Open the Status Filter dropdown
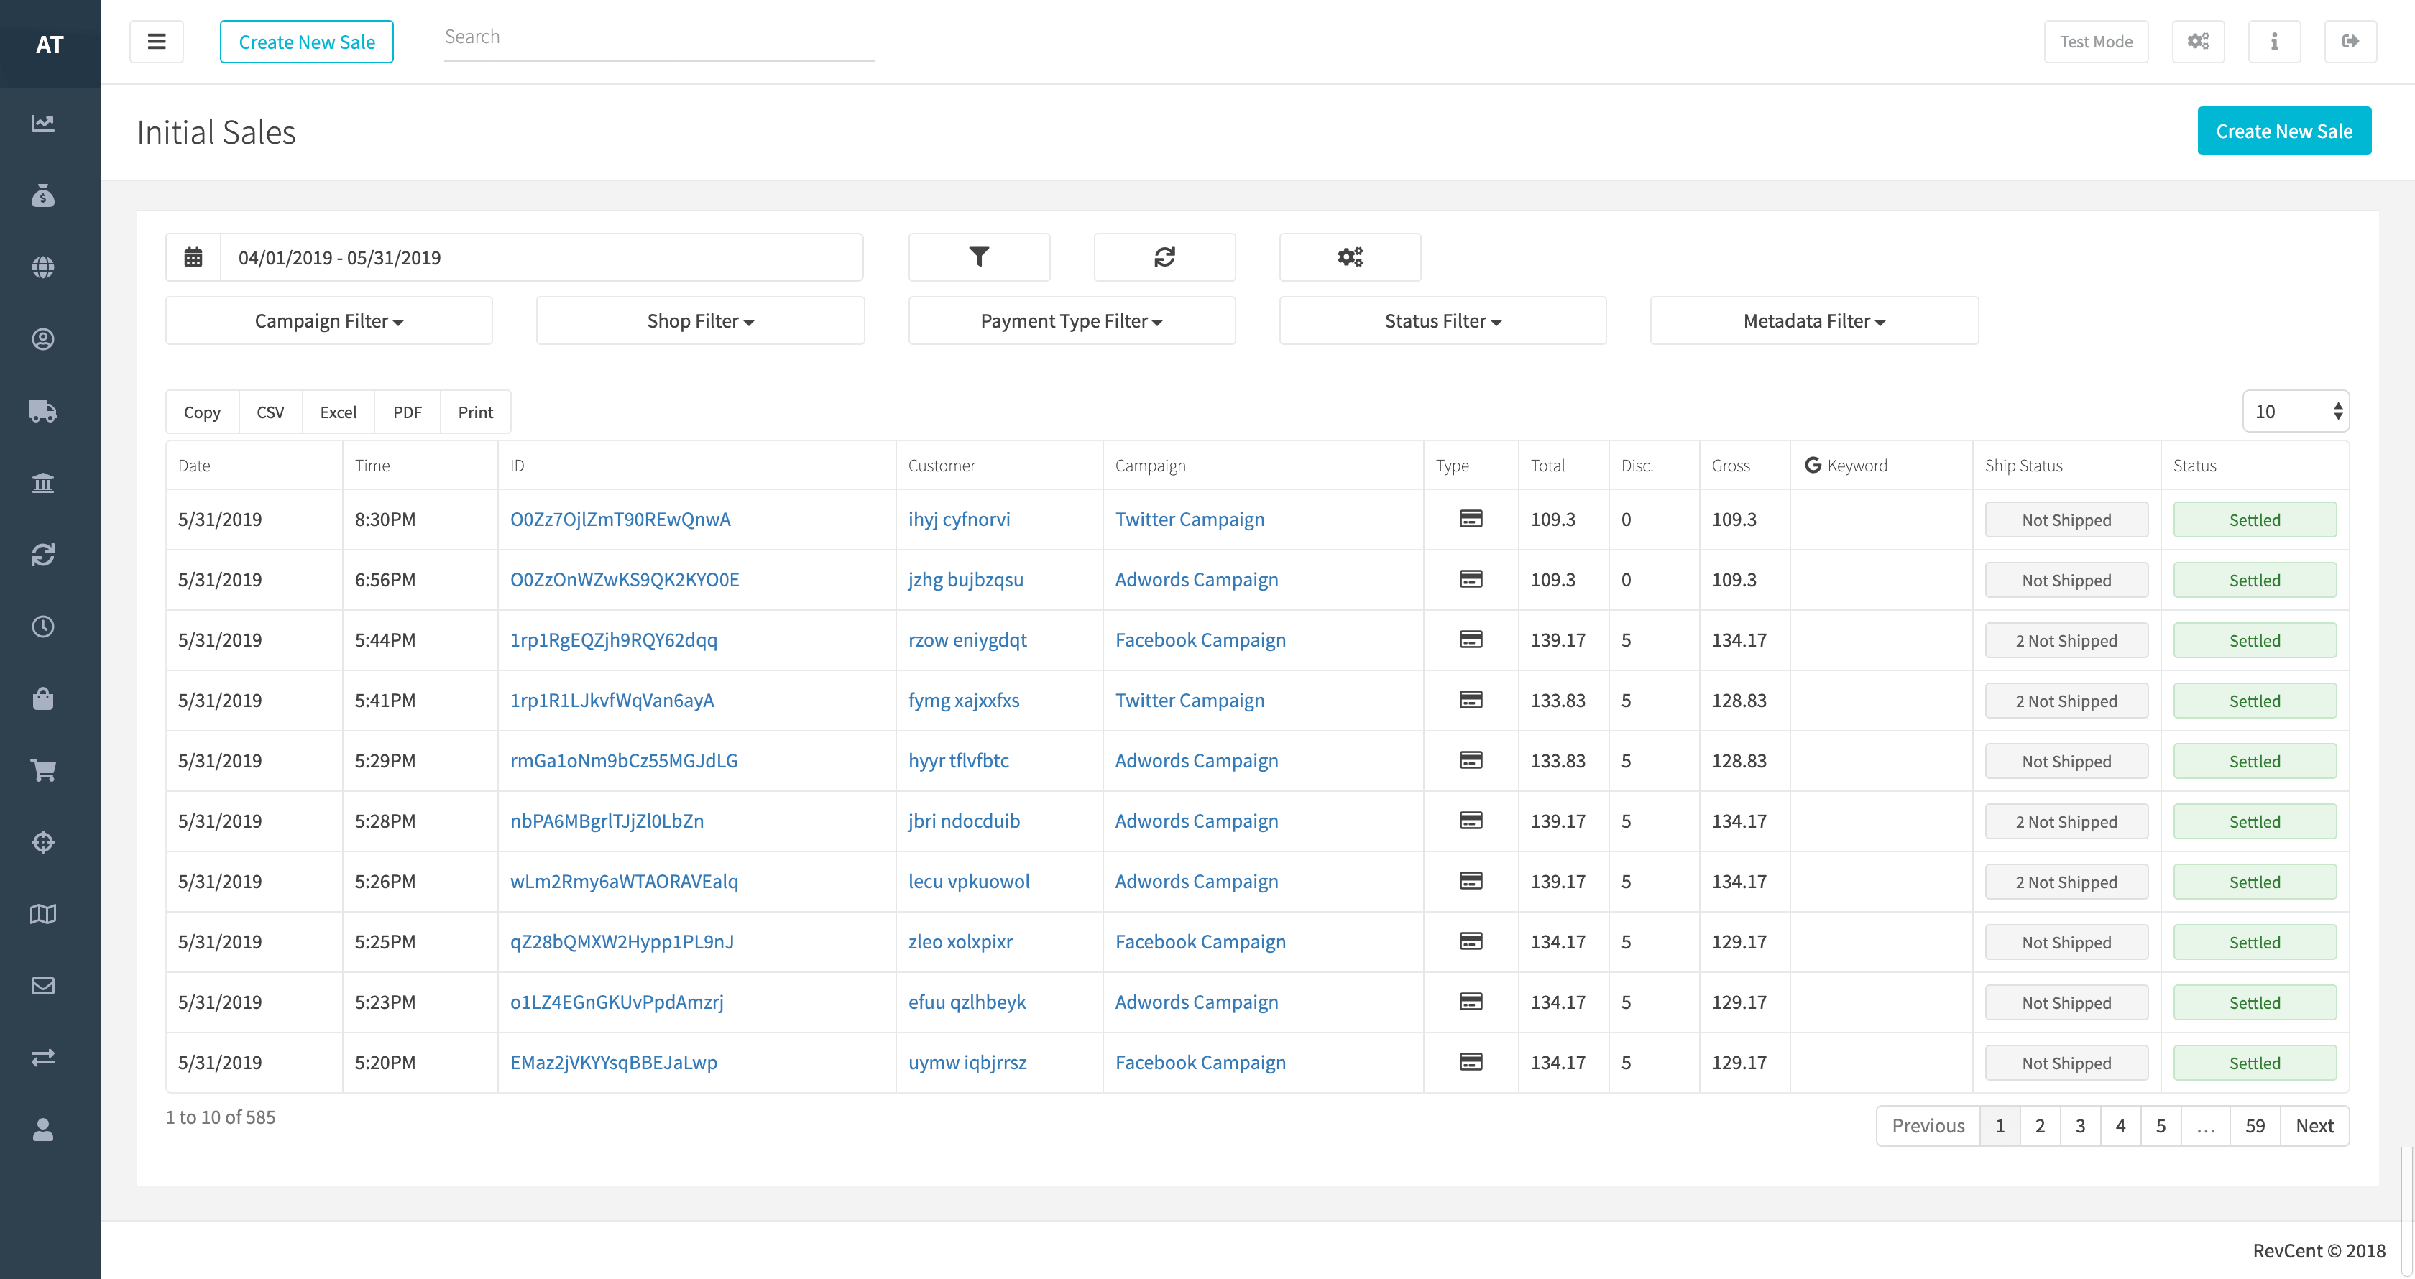2415x1279 pixels. tap(1442, 320)
